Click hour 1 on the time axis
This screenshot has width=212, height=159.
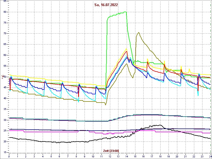click(x=17, y=156)
